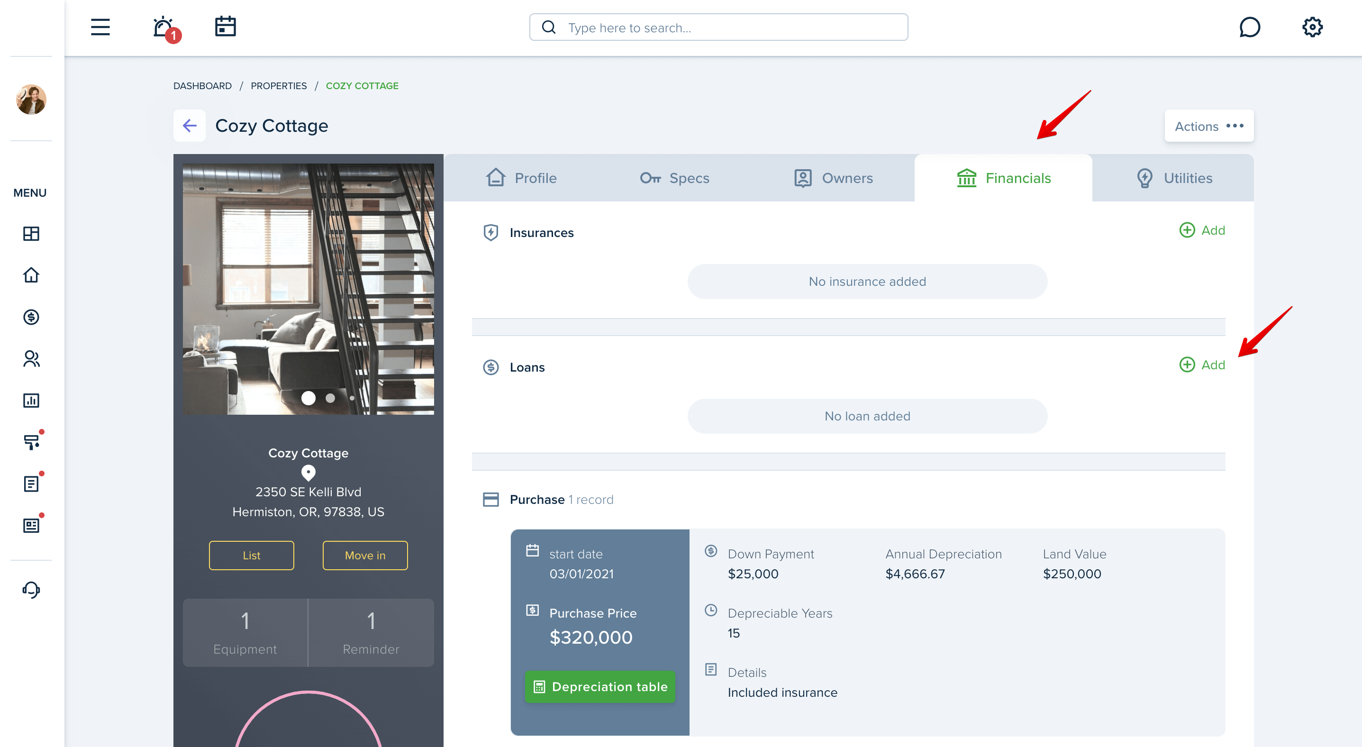This screenshot has width=1362, height=747.
Task: Click the Annual Depreciation '$4,666.67' value
Action: coord(915,574)
